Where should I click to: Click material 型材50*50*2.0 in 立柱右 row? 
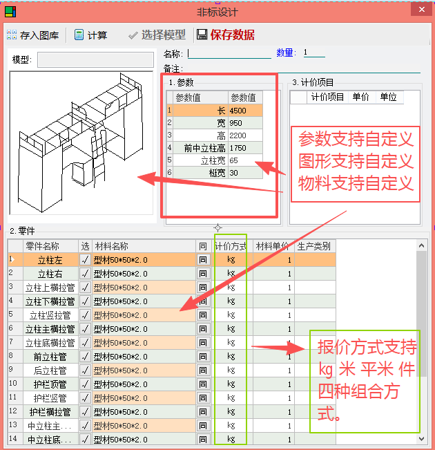pyautogui.click(x=144, y=274)
